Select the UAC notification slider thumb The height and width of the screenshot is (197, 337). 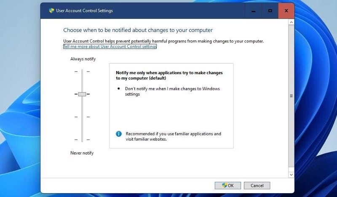[82, 94]
